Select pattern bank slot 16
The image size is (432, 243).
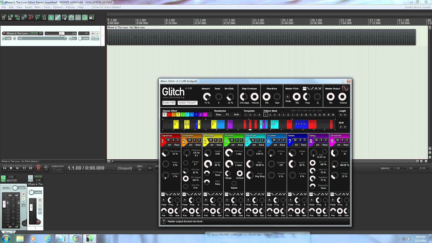(x=333, y=115)
